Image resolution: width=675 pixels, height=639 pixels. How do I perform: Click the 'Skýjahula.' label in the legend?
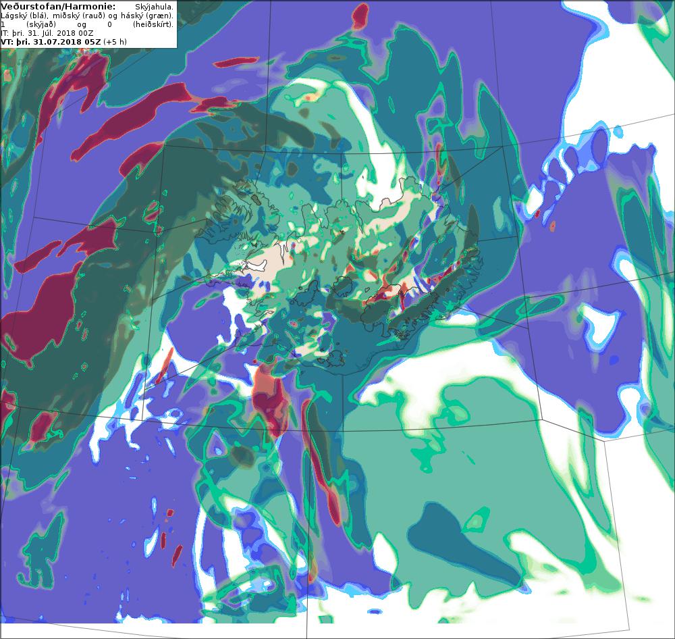(x=154, y=7)
